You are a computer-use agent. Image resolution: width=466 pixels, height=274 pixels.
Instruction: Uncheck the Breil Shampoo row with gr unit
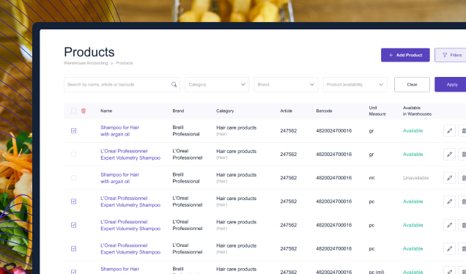74,130
